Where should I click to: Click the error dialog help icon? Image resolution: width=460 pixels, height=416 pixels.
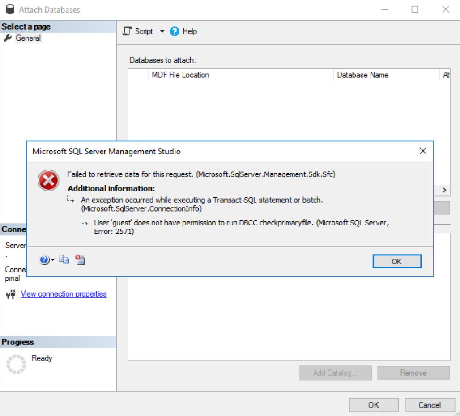[x=44, y=260]
